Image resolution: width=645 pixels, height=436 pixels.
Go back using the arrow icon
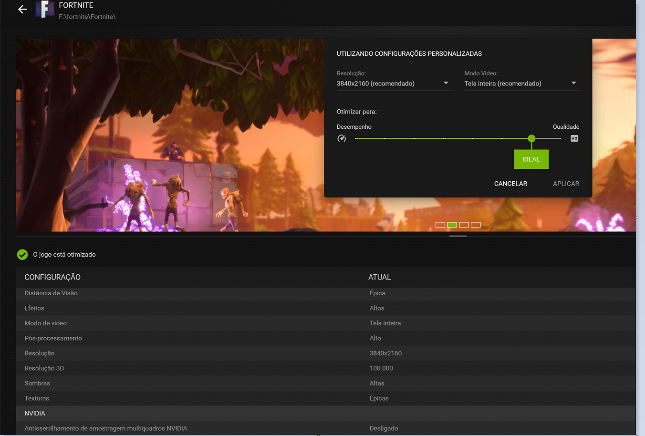coord(22,9)
